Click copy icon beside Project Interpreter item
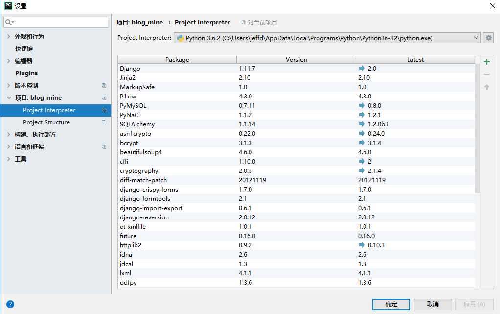The image size is (500, 314). coord(104,110)
